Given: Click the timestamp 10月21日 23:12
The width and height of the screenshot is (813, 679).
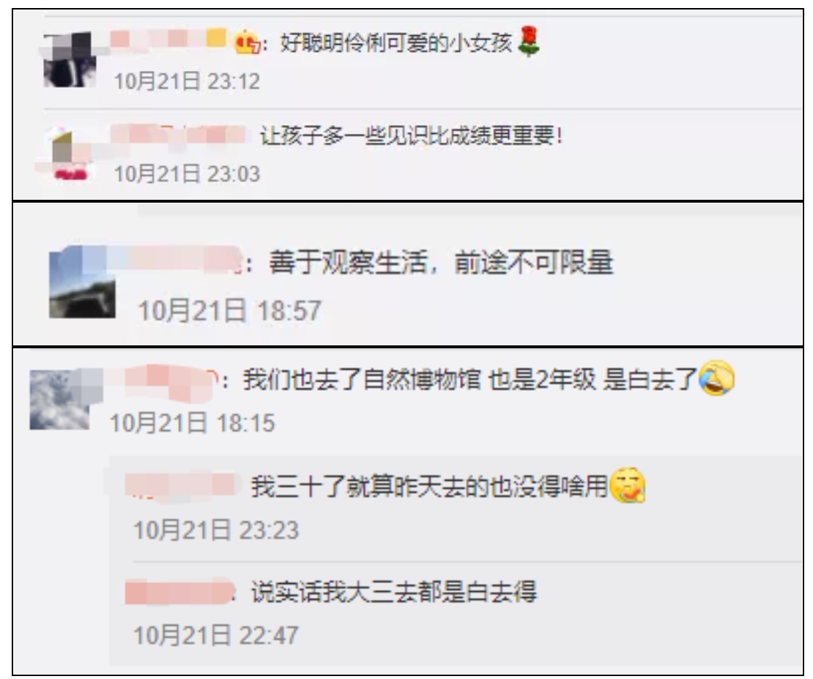Looking at the screenshot, I should [x=188, y=81].
